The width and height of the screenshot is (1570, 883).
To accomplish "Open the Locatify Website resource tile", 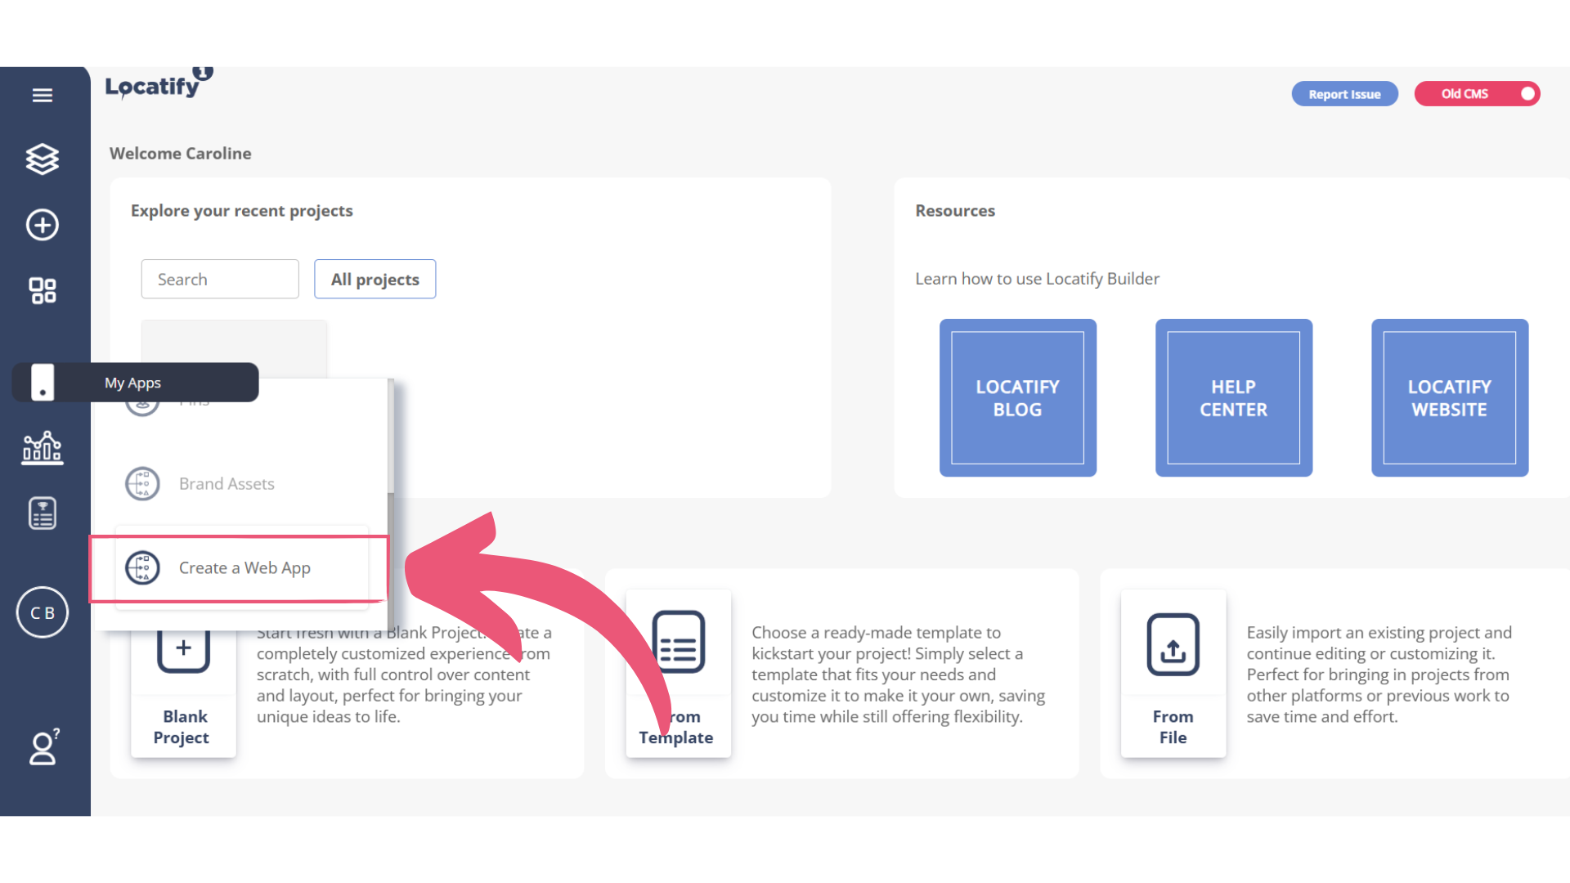I will pyautogui.click(x=1450, y=398).
